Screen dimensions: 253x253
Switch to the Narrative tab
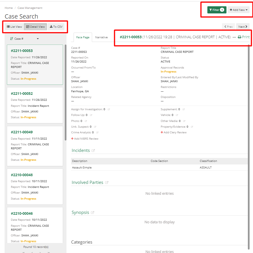102,37
